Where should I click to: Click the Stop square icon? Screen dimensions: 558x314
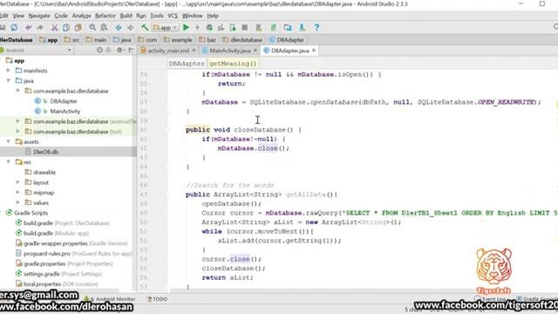pos(244,27)
